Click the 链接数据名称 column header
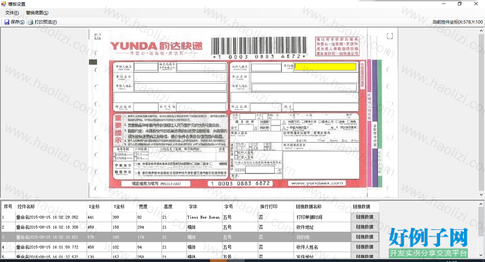This screenshot has height=262, width=485. click(x=322, y=206)
